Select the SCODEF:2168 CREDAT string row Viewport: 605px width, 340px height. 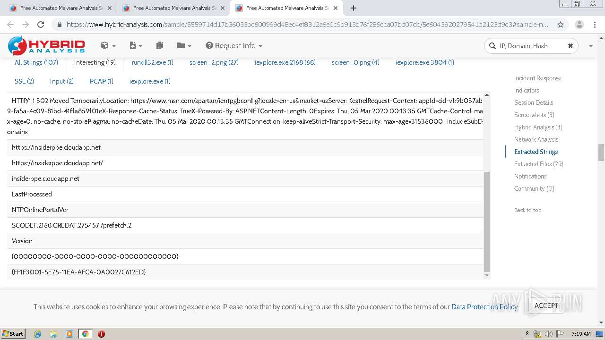point(245,225)
